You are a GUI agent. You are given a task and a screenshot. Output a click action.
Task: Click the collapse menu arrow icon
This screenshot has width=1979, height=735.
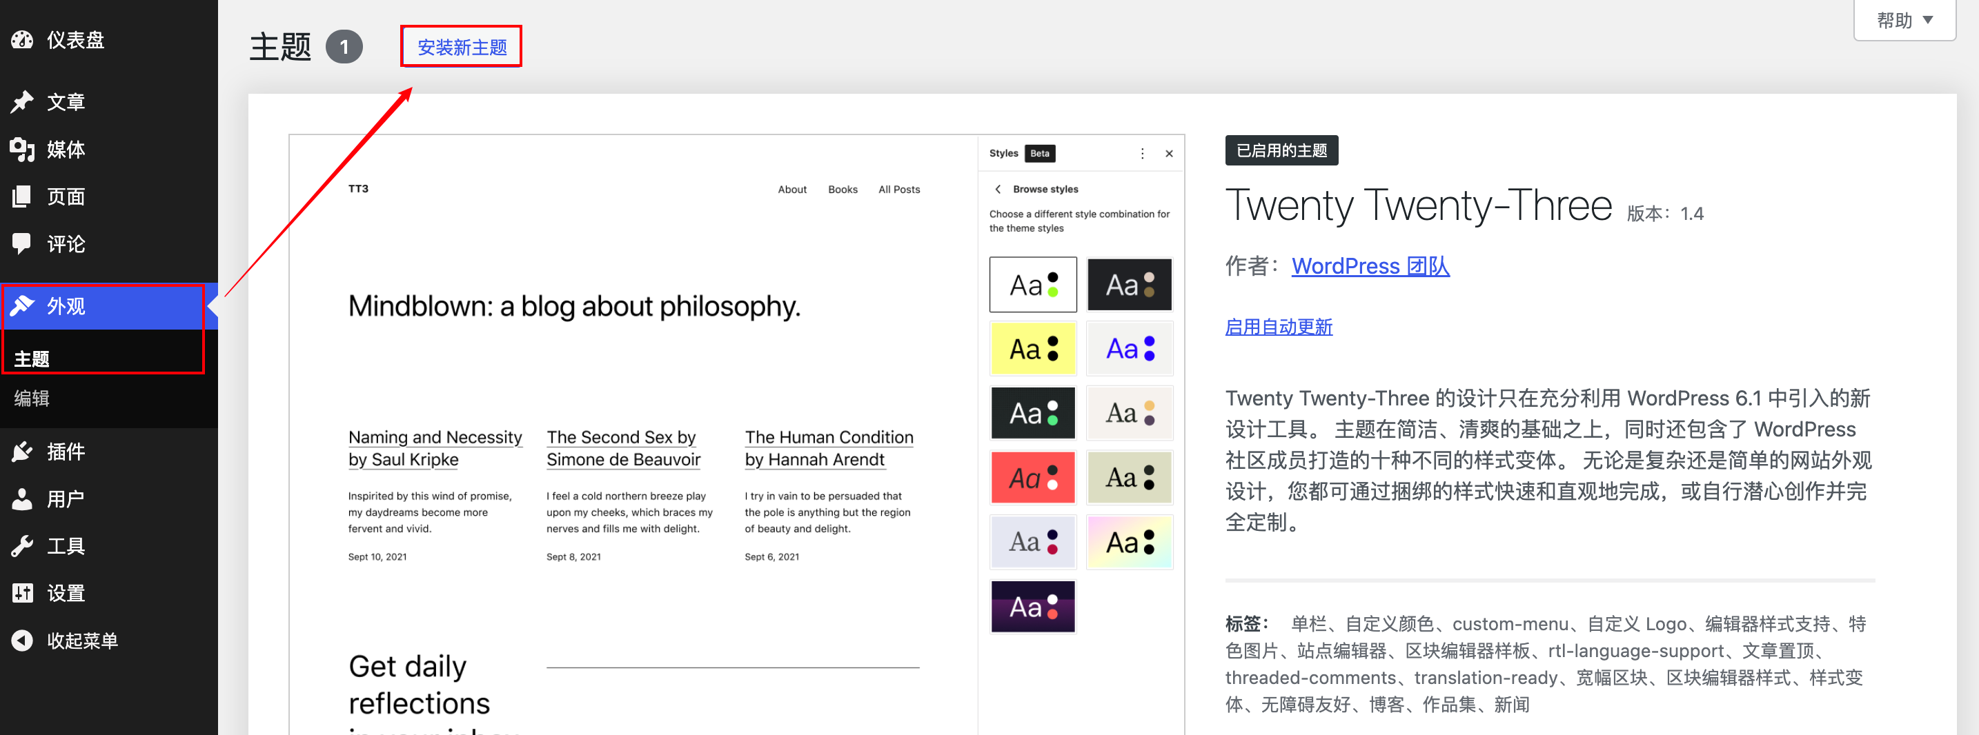(22, 641)
